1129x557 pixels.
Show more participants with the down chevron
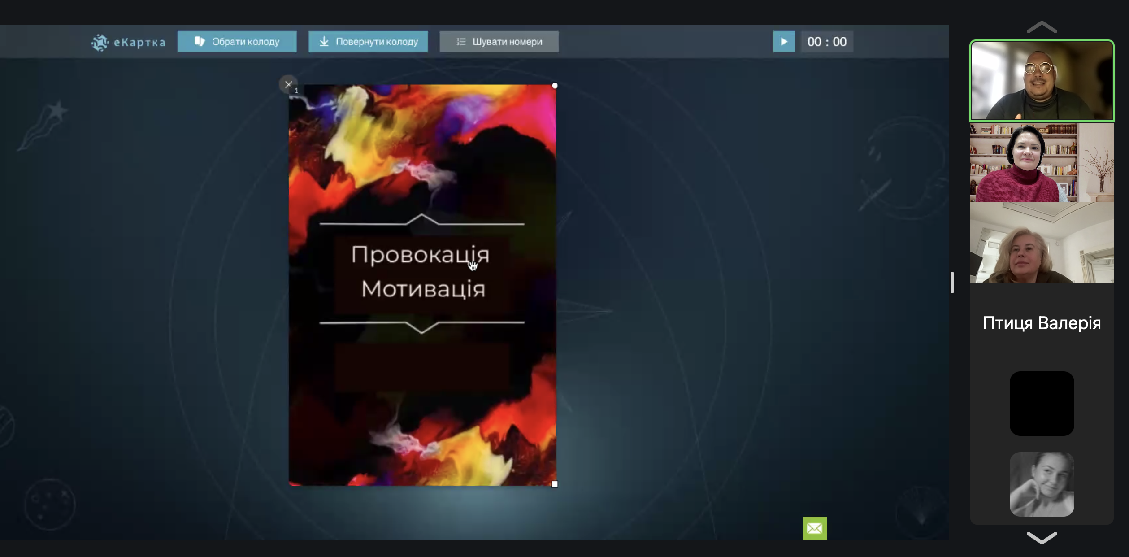pyautogui.click(x=1042, y=537)
